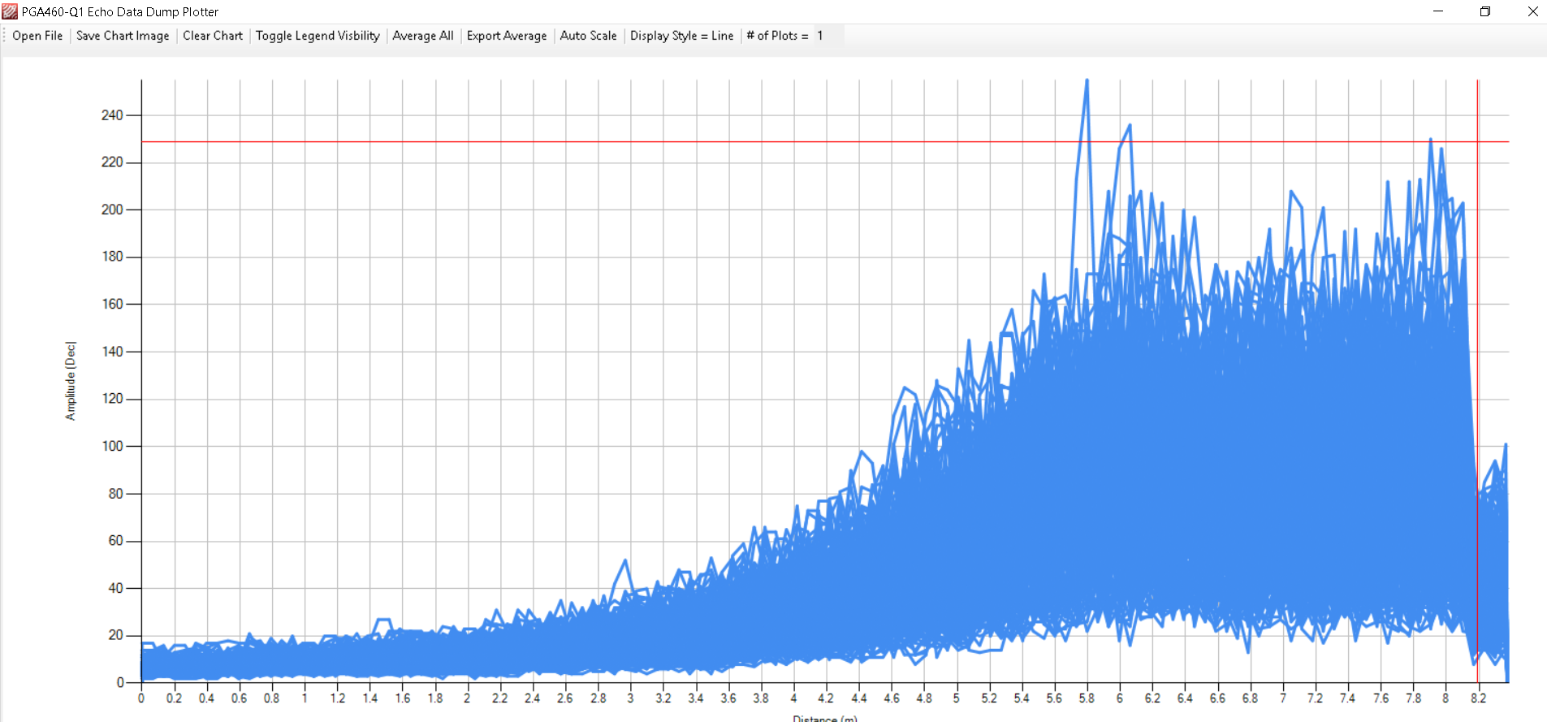The height and width of the screenshot is (722, 1547).
Task: Click the 0.2 distance axis label
Action: point(174,698)
